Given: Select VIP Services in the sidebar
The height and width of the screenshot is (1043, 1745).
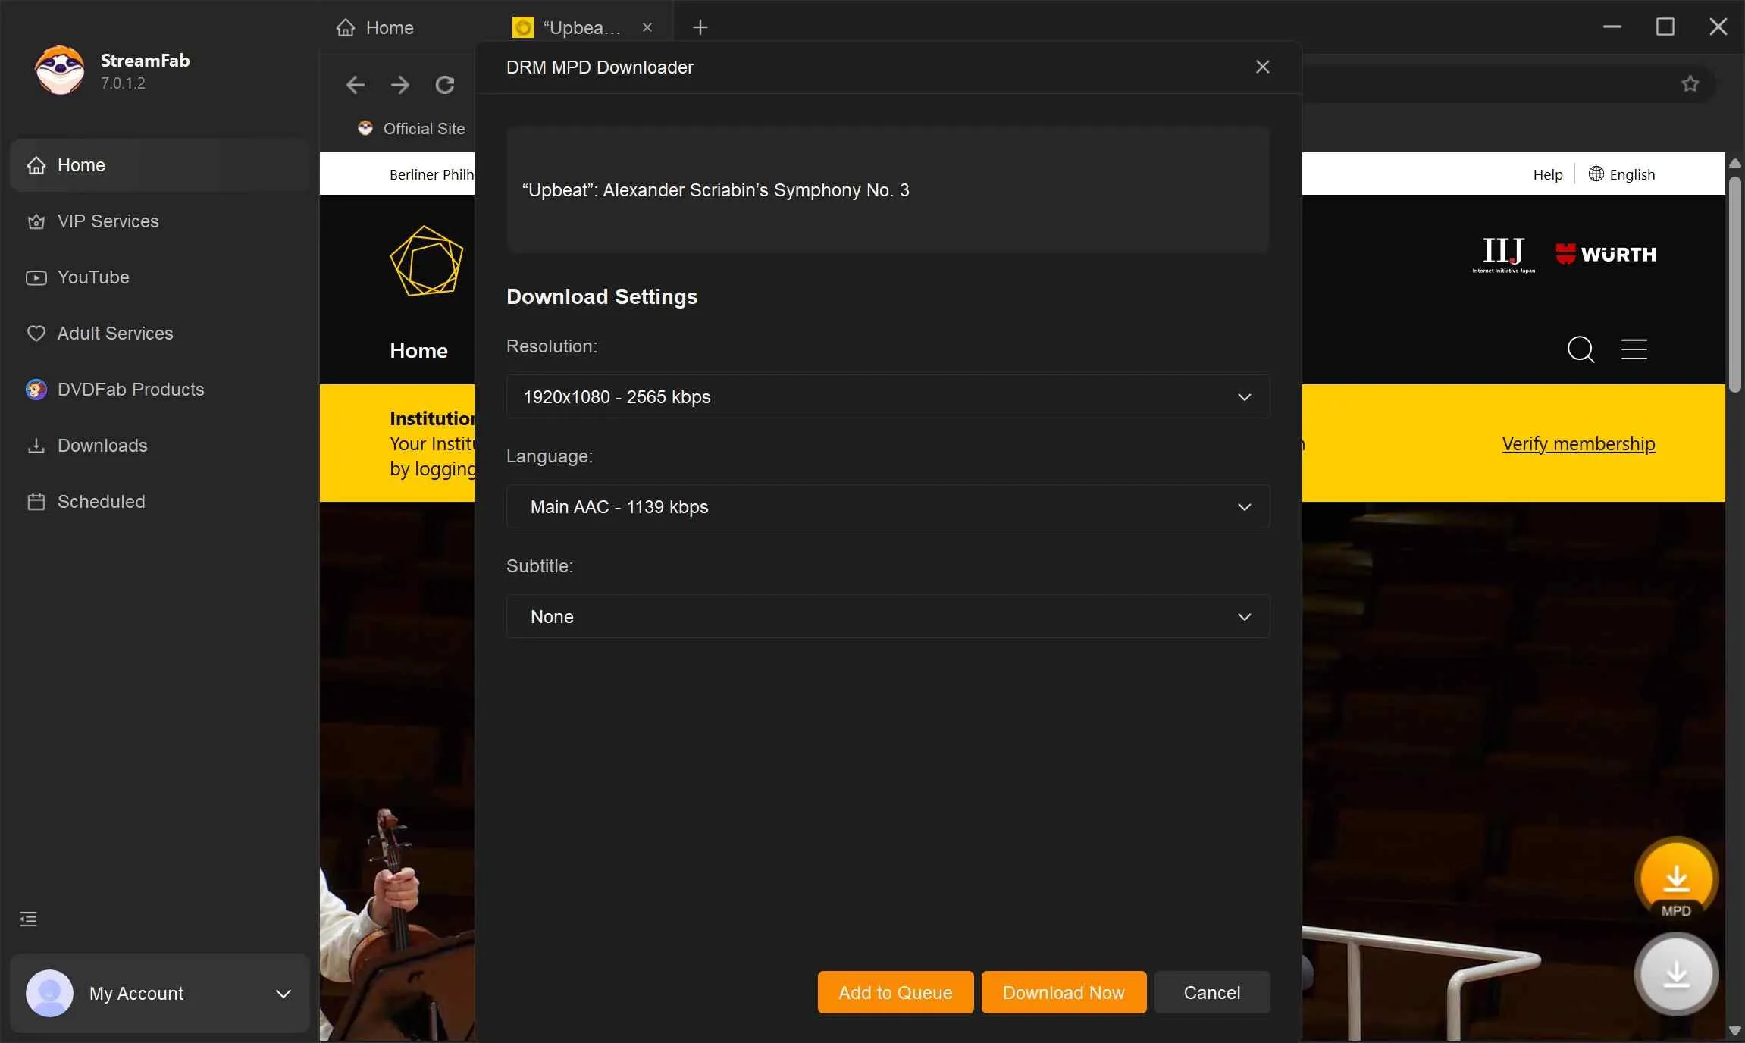Looking at the screenshot, I should point(107,221).
